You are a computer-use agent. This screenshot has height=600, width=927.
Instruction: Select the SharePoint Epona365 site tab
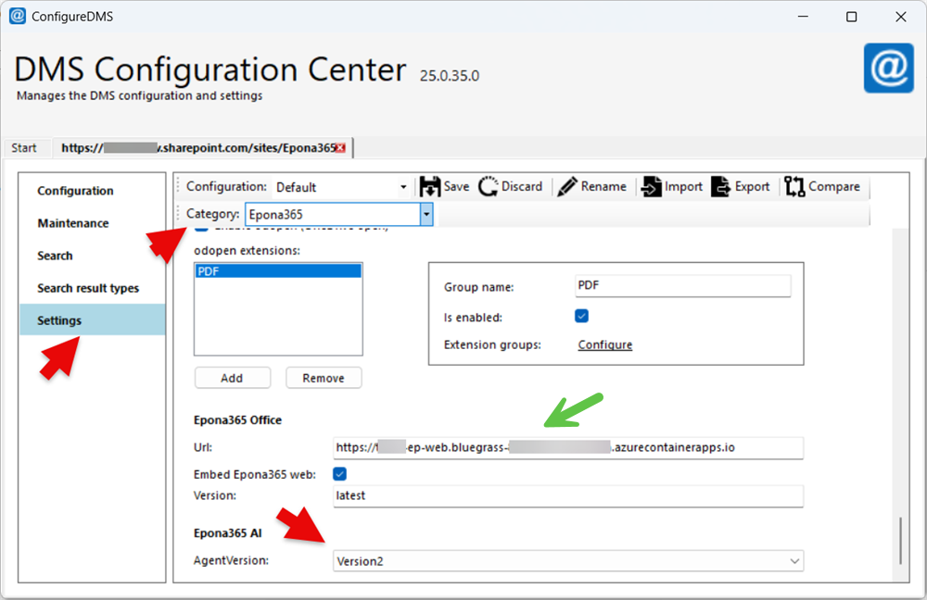(x=203, y=147)
